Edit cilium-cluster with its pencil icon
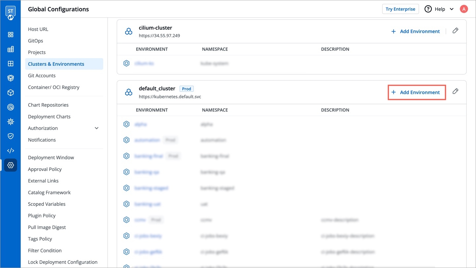The width and height of the screenshot is (476, 268). pos(455,31)
